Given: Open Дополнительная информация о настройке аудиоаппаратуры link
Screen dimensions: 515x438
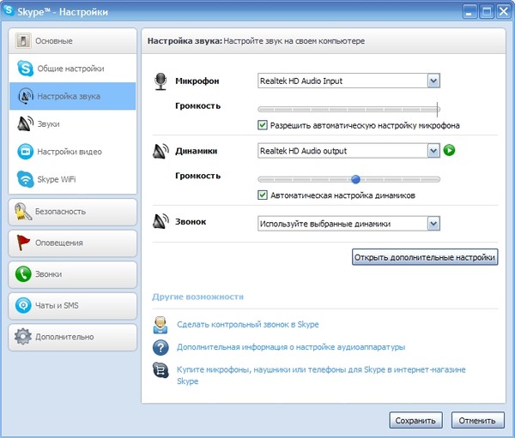Looking at the screenshot, I should [x=291, y=347].
